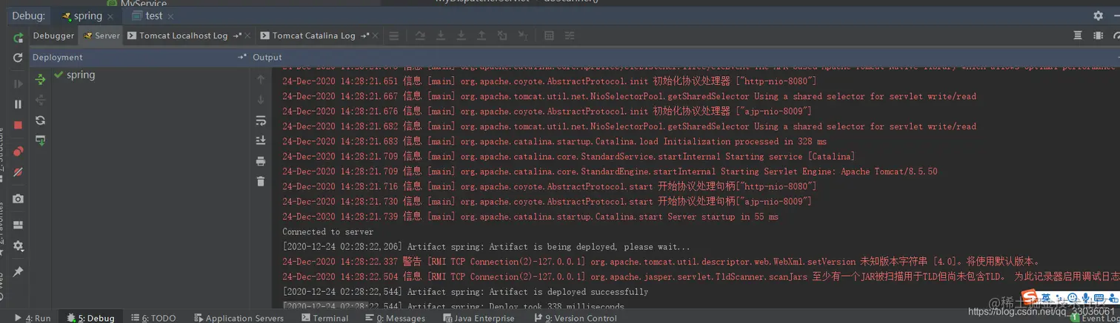
Task: Open 4: Run tool window
Action: point(33,318)
